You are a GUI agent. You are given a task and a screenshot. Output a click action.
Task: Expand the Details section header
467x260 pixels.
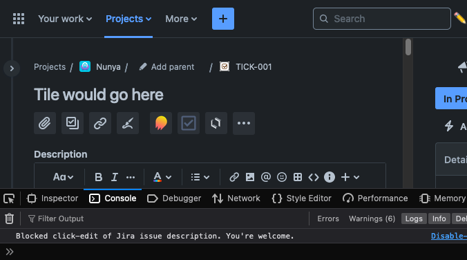pos(451,160)
